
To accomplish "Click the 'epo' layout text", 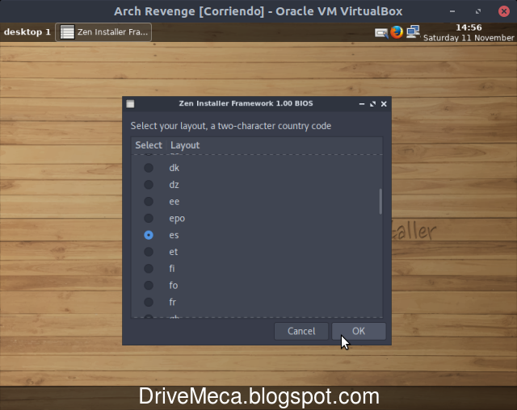I will click(x=177, y=219).
